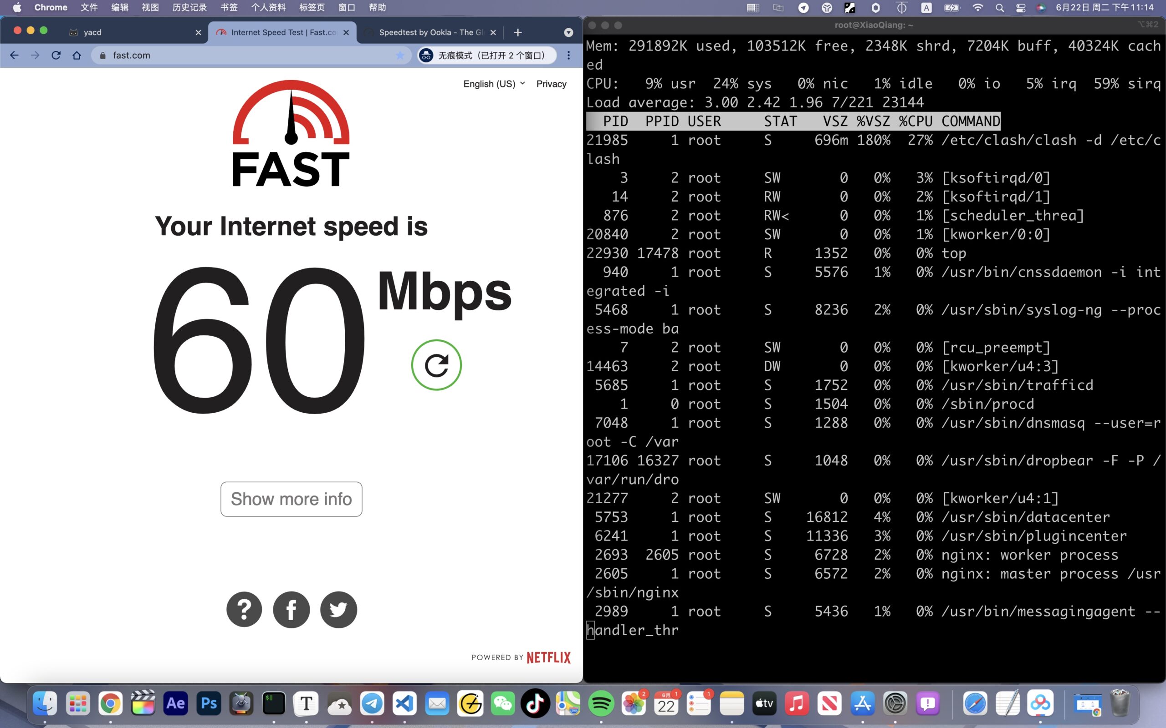Open the incognito mode windows indicator

486,56
